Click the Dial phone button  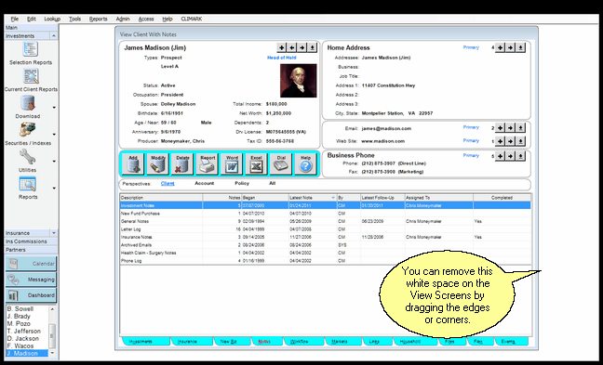click(281, 164)
